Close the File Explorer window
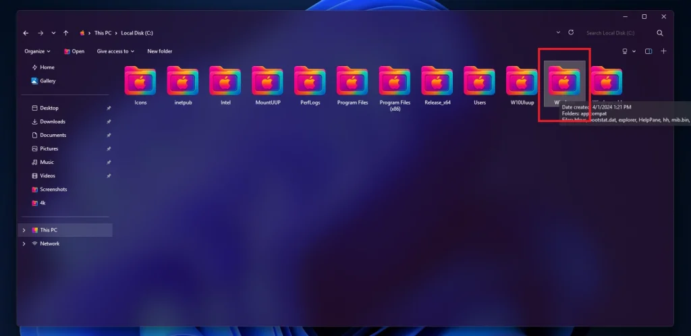The height and width of the screenshot is (336, 691). (x=664, y=17)
